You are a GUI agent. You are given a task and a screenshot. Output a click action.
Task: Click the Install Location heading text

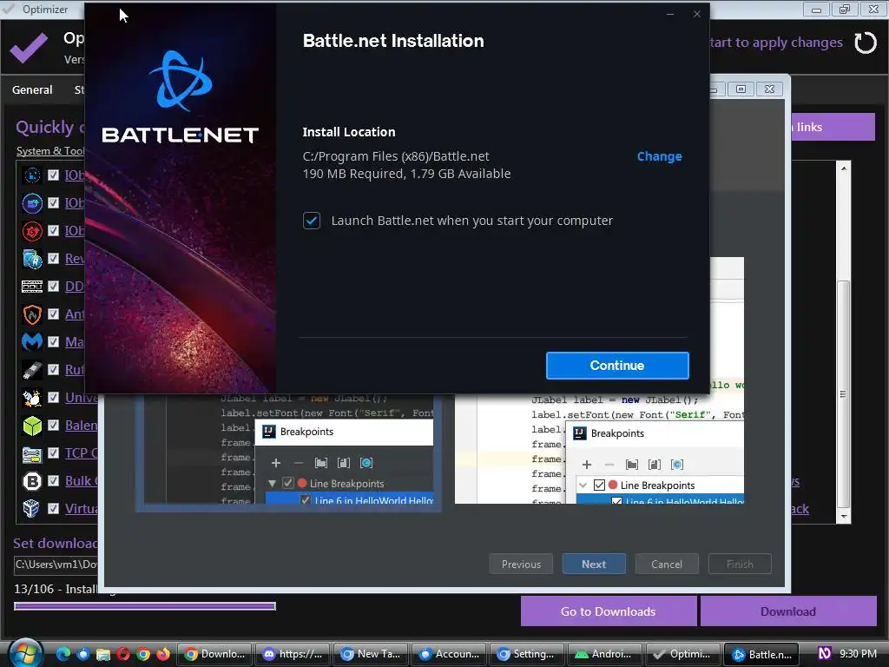click(349, 132)
